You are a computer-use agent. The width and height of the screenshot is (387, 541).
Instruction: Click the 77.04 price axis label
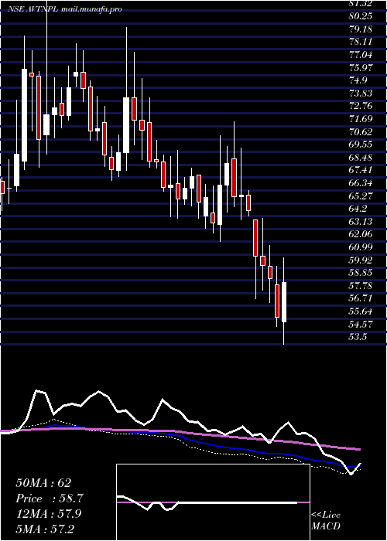361,55
